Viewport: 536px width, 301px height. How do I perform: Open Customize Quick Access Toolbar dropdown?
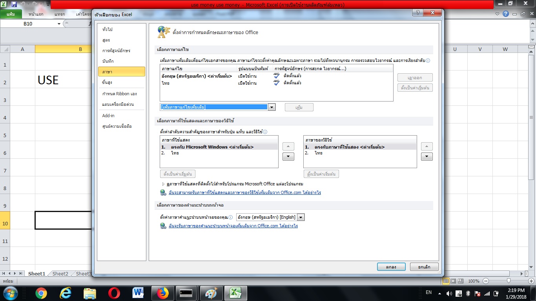click(47, 5)
